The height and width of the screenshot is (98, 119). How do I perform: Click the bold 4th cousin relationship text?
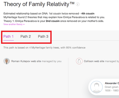(x=88, y=14)
